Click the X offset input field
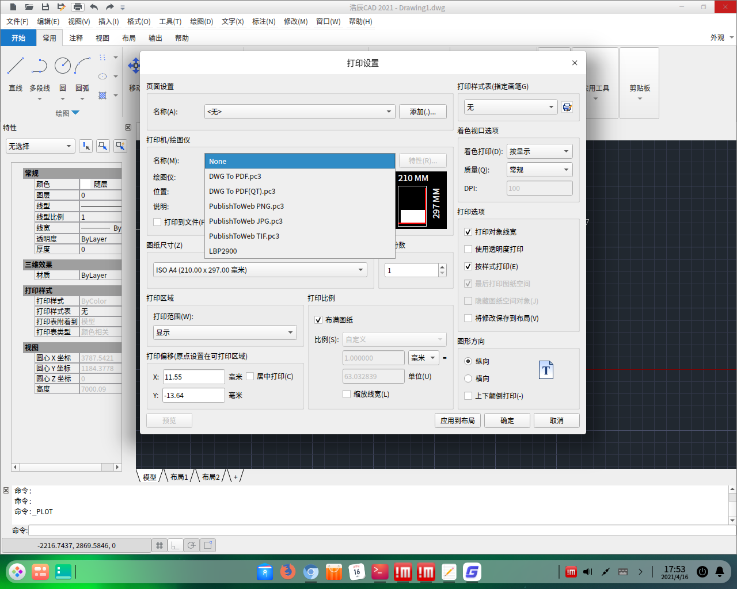 [x=193, y=377]
